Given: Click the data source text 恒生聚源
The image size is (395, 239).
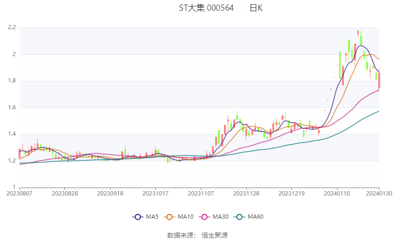Looking at the screenshot, I should pyautogui.click(x=215, y=235).
